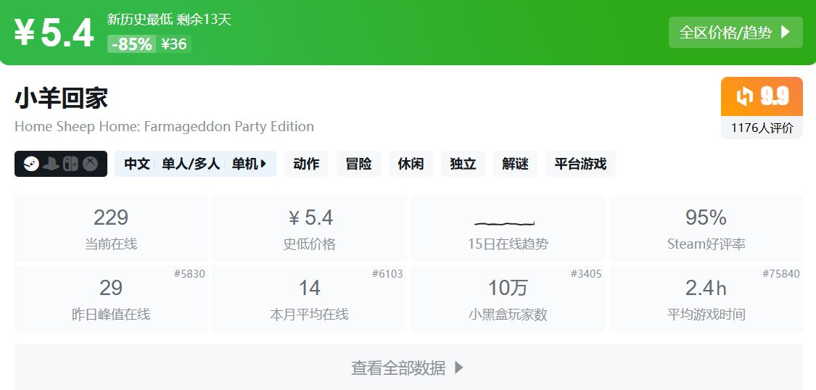Select the 平台游戏 genre tag
Image resolution: width=816 pixels, height=390 pixels.
[x=580, y=164]
